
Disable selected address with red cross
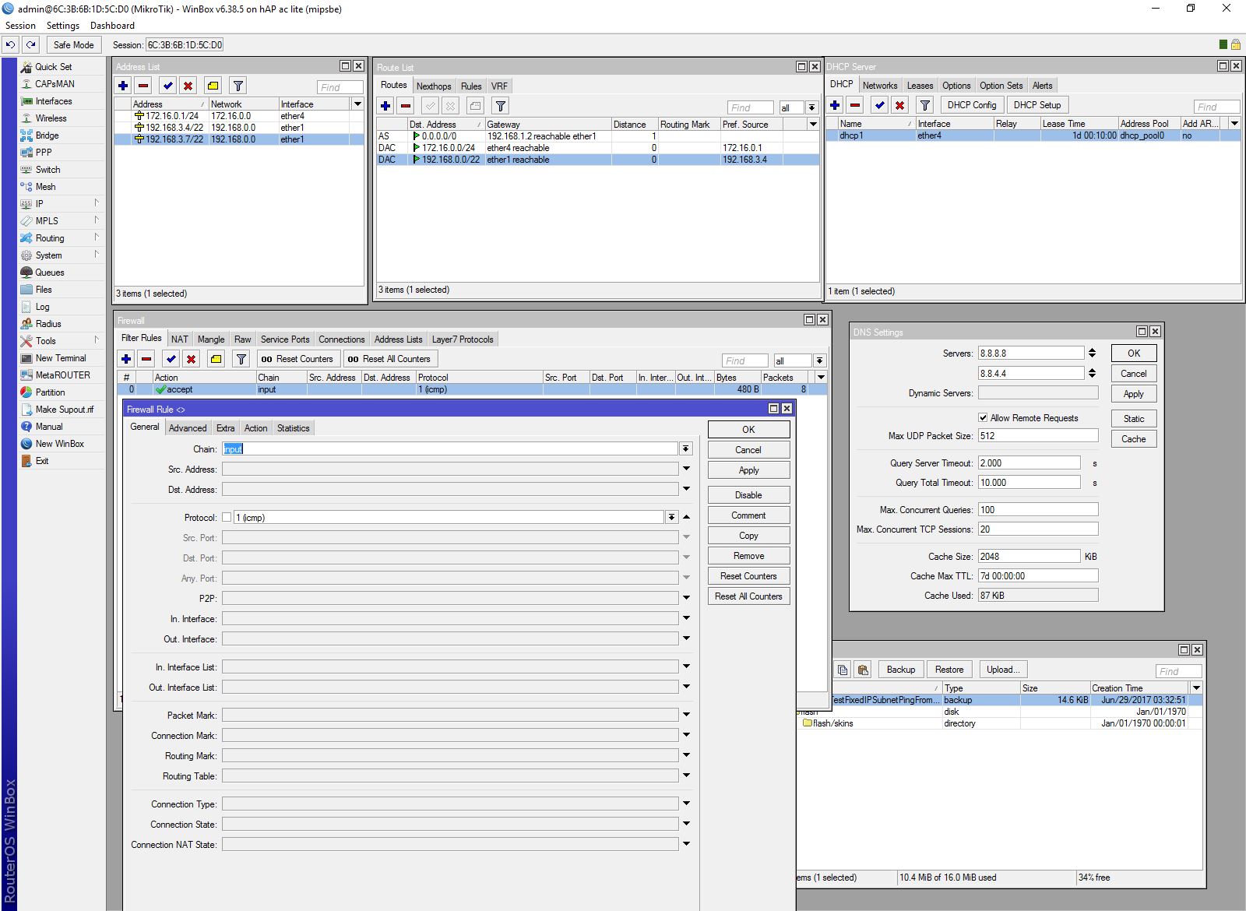tap(188, 86)
